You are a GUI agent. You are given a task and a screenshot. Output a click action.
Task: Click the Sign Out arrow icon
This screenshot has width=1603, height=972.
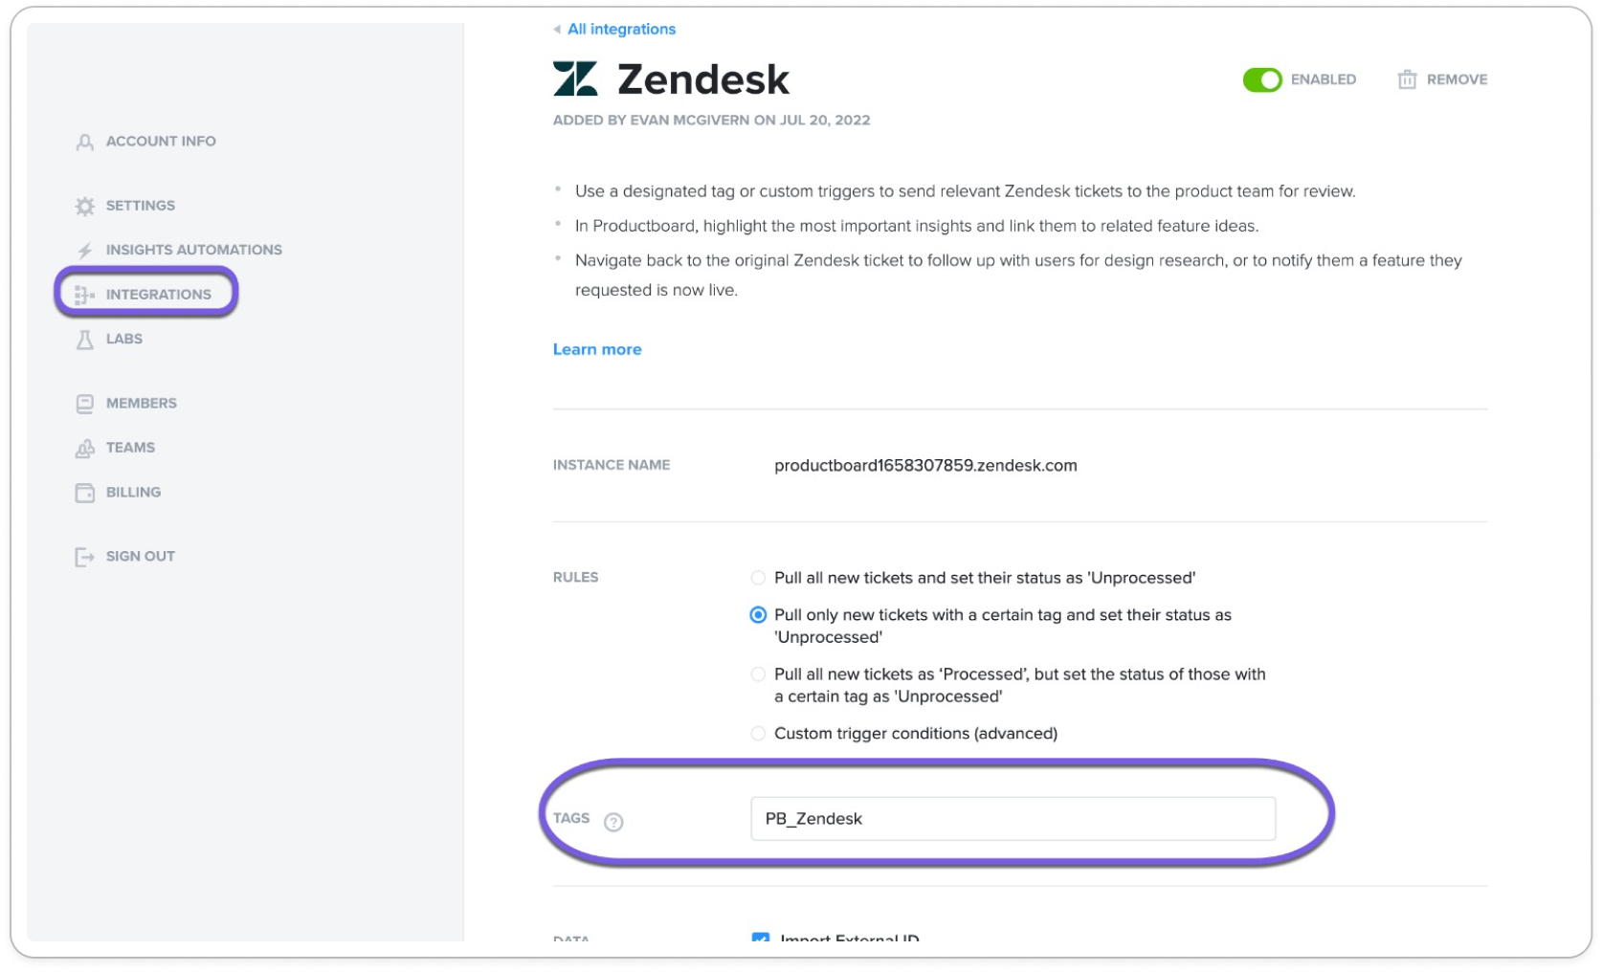(x=85, y=557)
